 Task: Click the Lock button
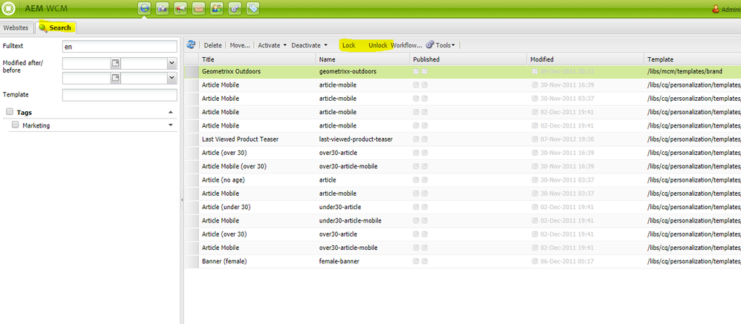[x=349, y=45]
